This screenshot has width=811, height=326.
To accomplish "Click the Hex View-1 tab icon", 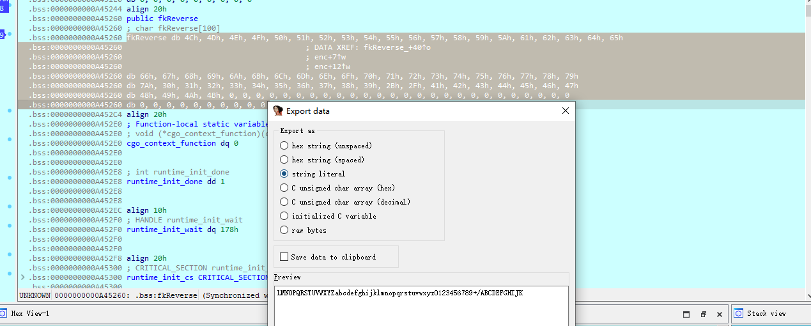I will click(3, 313).
